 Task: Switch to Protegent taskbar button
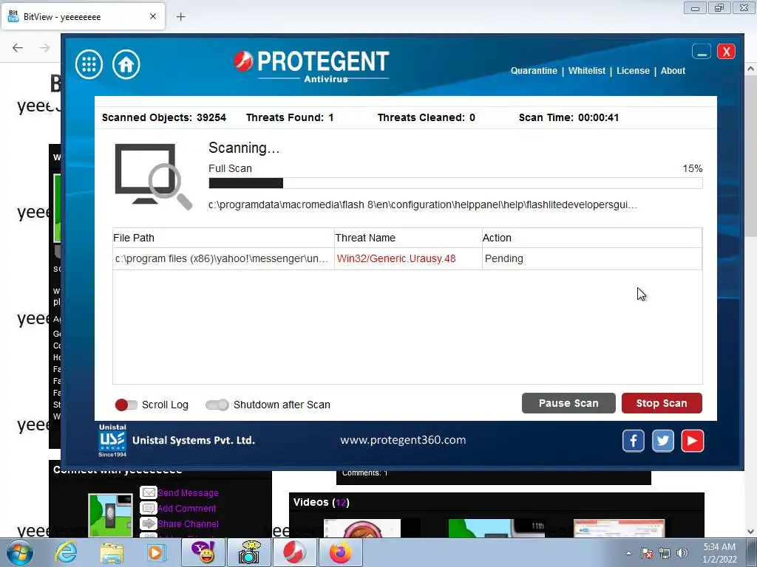point(294,552)
